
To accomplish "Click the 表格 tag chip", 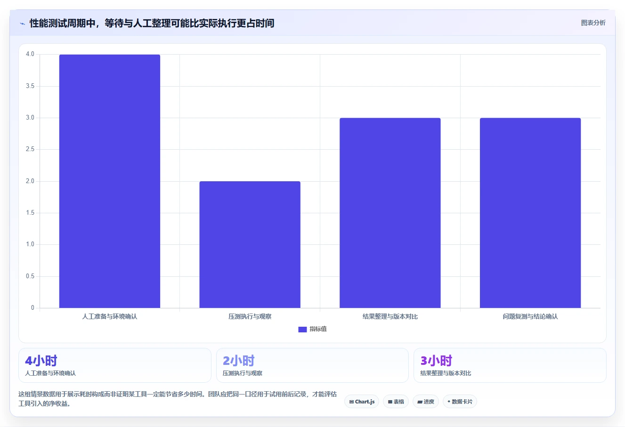I will click(x=396, y=402).
